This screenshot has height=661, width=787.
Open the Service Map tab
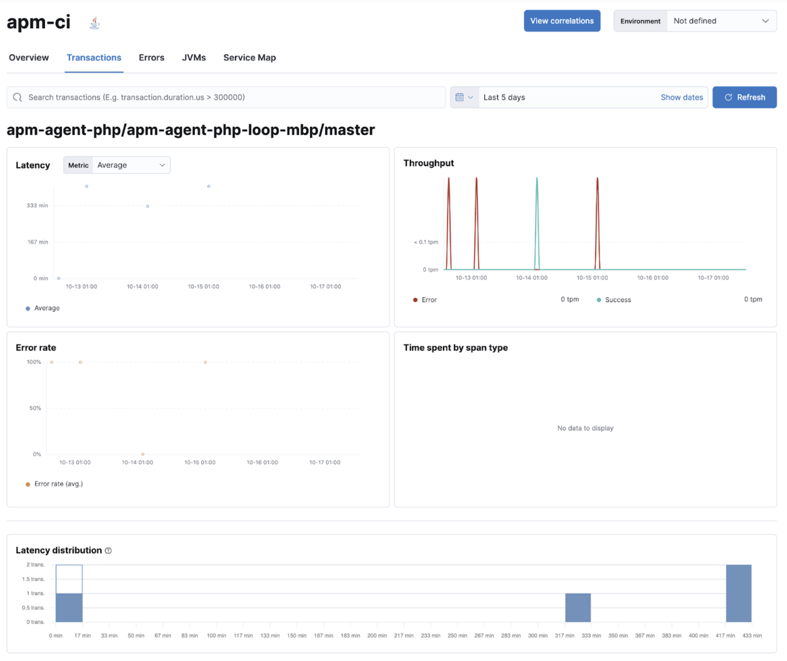click(249, 57)
